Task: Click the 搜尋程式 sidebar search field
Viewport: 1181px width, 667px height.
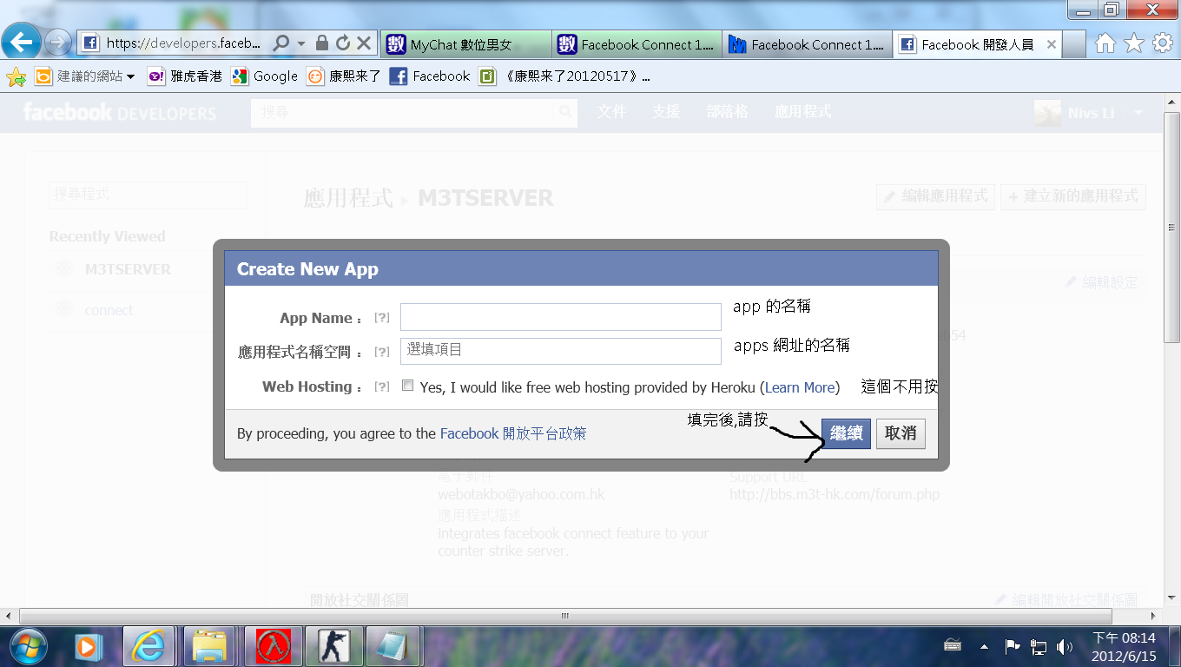Action: click(148, 195)
